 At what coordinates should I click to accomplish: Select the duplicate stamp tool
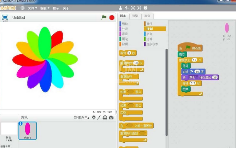tap(120, 8)
